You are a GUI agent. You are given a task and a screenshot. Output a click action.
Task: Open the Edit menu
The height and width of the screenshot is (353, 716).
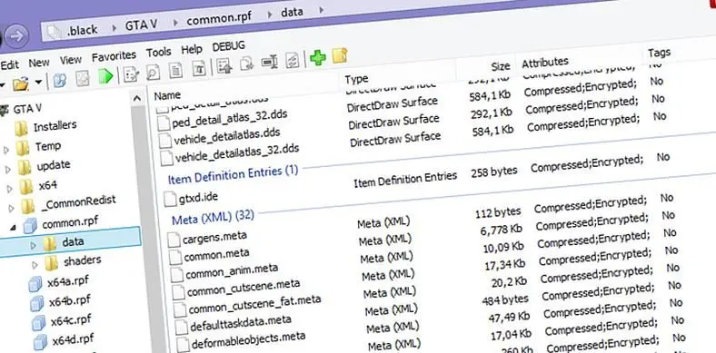9,64
